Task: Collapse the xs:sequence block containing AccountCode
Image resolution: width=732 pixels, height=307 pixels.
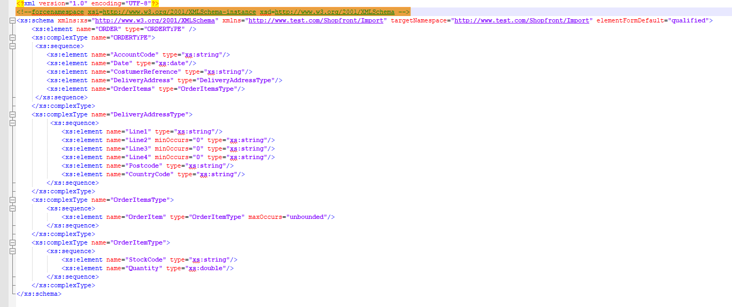Action: click(x=13, y=46)
